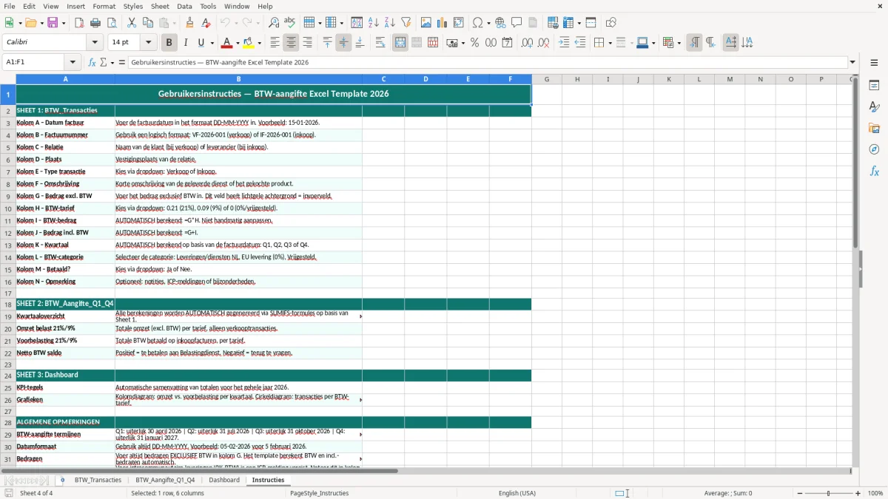The height and width of the screenshot is (499, 888).
Task: Open the File menu
Action: pos(9,6)
